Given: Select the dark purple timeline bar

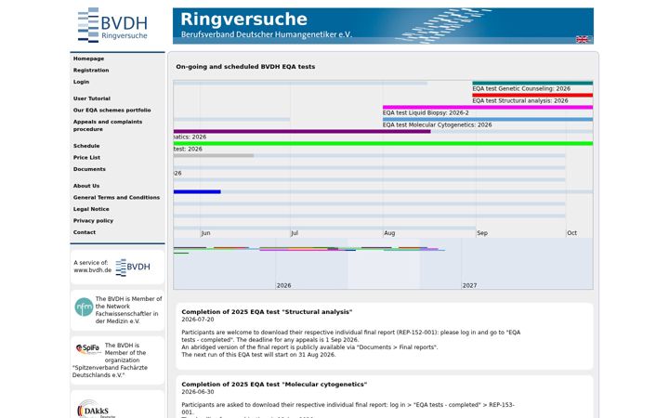Looking at the screenshot, I should click(x=302, y=131).
